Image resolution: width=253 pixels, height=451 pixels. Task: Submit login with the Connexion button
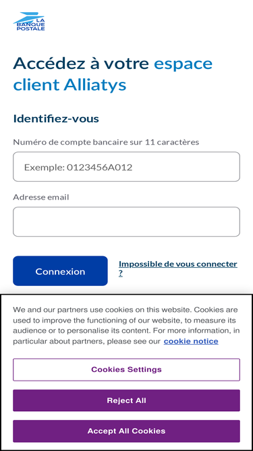coord(60,271)
